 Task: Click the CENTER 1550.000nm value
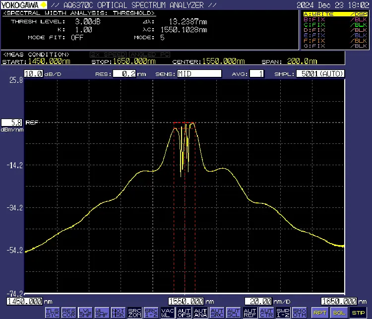click(223, 61)
